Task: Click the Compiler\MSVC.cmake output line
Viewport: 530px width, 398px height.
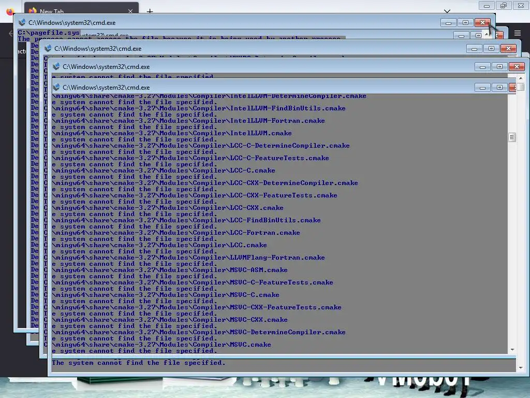Action: pyautogui.click(x=161, y=345)
